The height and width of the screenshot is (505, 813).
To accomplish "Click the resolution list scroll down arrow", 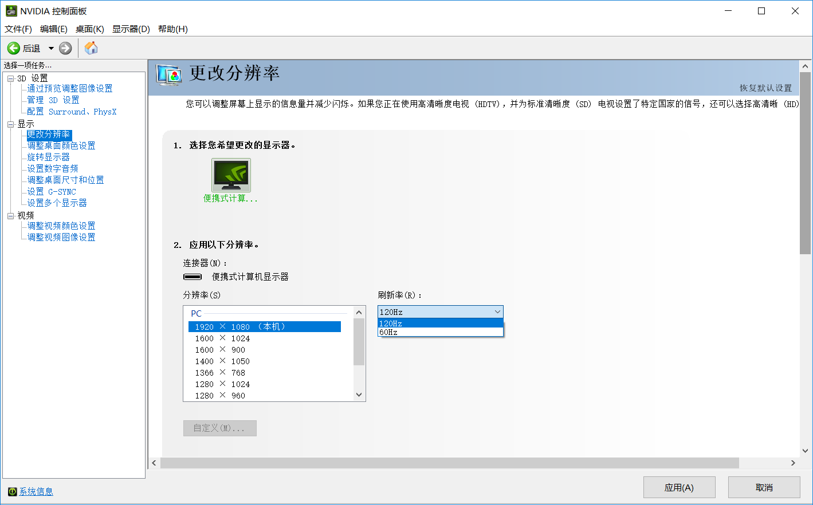I will point(359,395).
